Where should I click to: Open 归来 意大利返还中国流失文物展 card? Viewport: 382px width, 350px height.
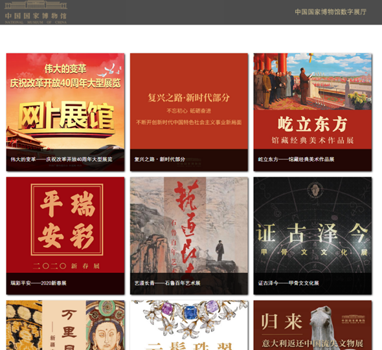313,325
